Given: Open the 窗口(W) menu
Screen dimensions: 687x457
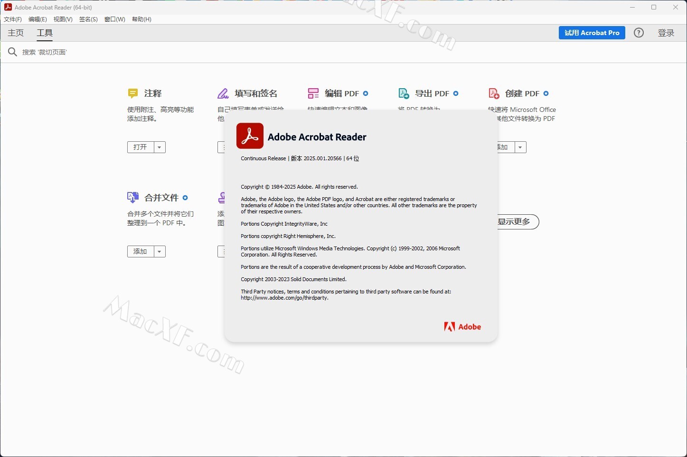Looking at the screenshot, I should pyautogui.click(x=115, y=19).
